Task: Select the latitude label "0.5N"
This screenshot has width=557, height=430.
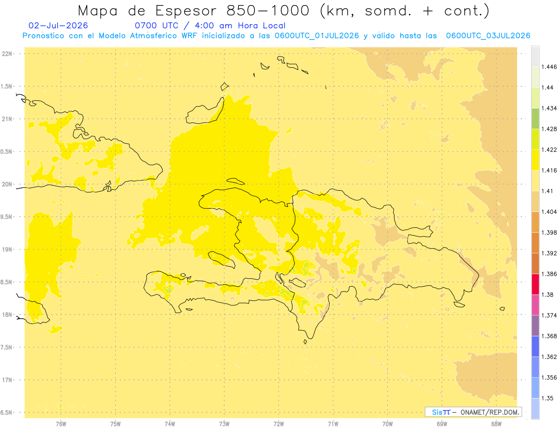Action: (x=6, y=152)
